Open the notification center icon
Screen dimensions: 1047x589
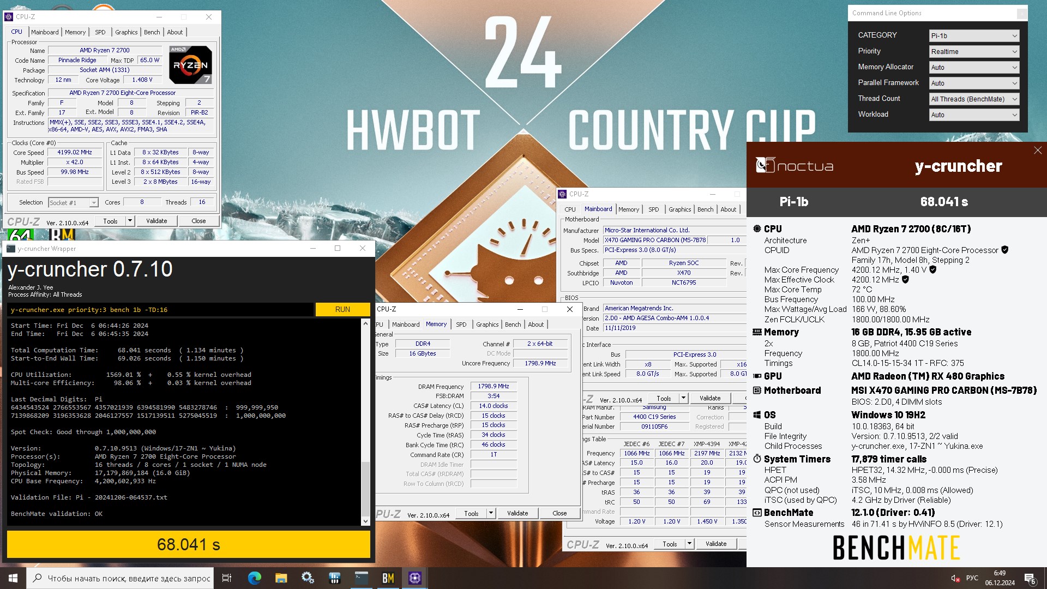pos(1030,579)
